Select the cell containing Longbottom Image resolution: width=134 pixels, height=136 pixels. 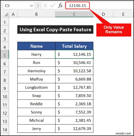[x=36, y=87]
